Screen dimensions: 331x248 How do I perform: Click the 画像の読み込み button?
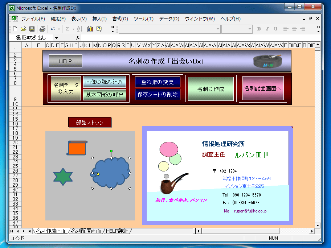point(104,82)
